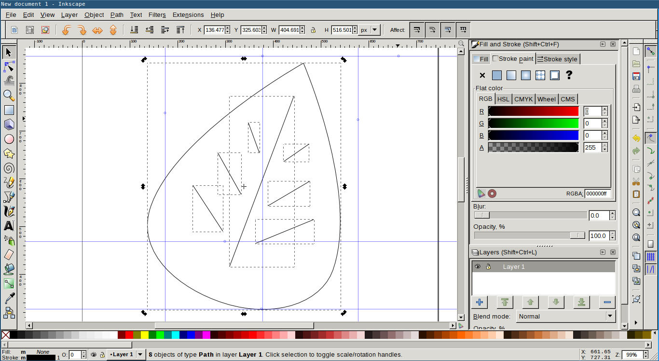Lower the layer one step button
The height and width of the screenshot is (361, 659).
556,302
